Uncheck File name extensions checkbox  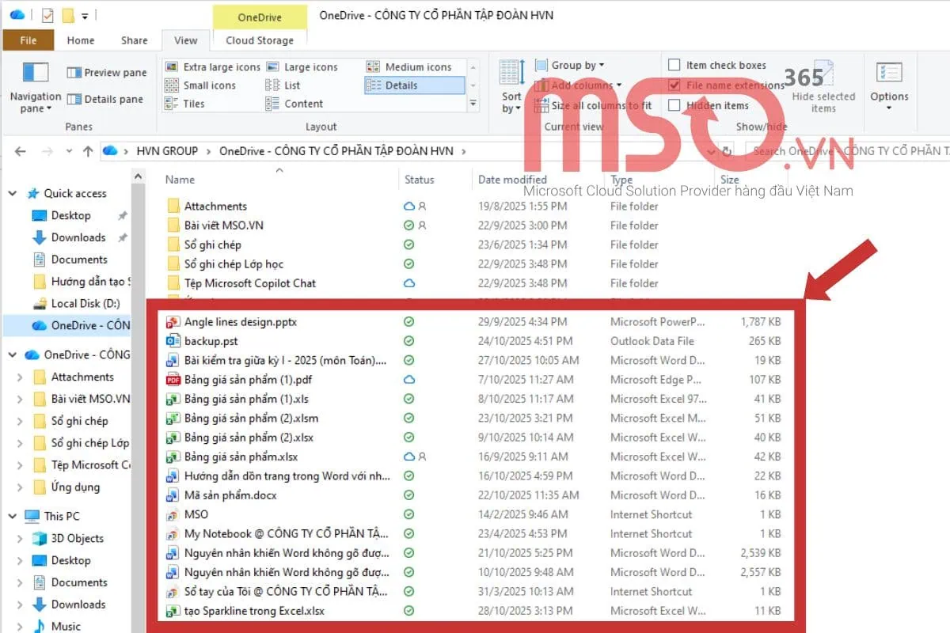(x=674, y=85)
